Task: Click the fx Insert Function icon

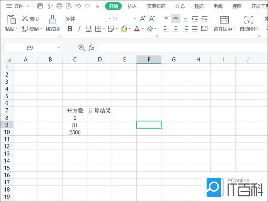Action: pos(92,47)
